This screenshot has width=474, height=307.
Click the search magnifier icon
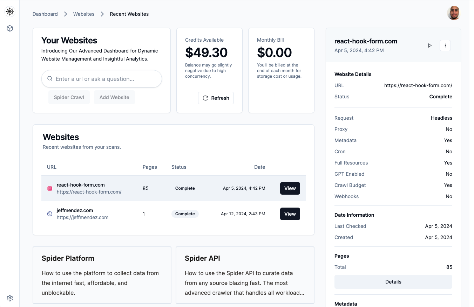tap(50, 79)
